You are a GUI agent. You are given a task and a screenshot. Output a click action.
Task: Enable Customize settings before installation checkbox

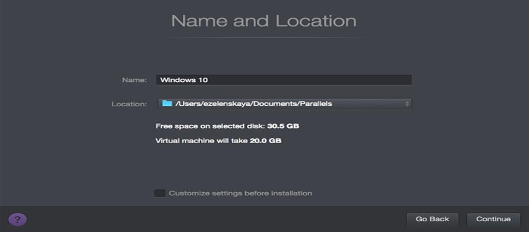(160, 193)
